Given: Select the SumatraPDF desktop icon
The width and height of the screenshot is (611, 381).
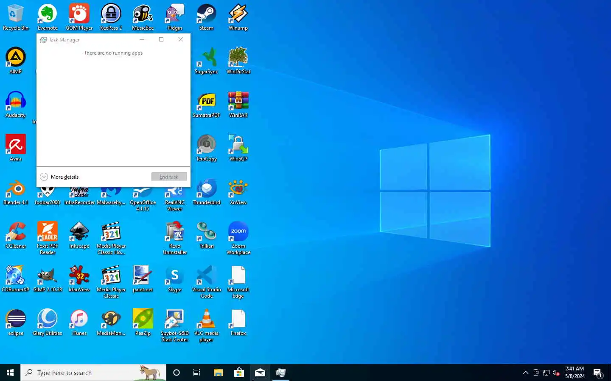Looking at the screenshot, I should click(x=207, y=104).
